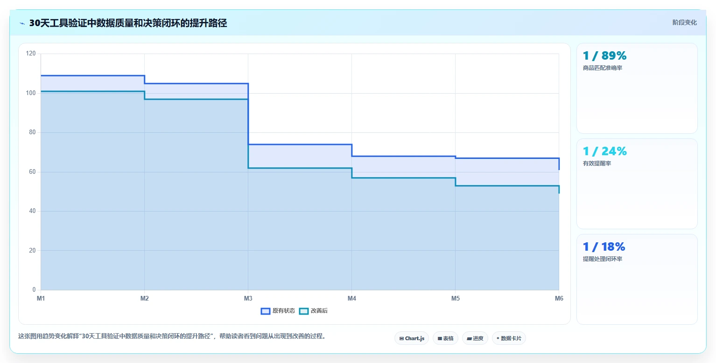
Task: Click the 表格 tag
Action: pyautogui.click(x=445, y=338)
